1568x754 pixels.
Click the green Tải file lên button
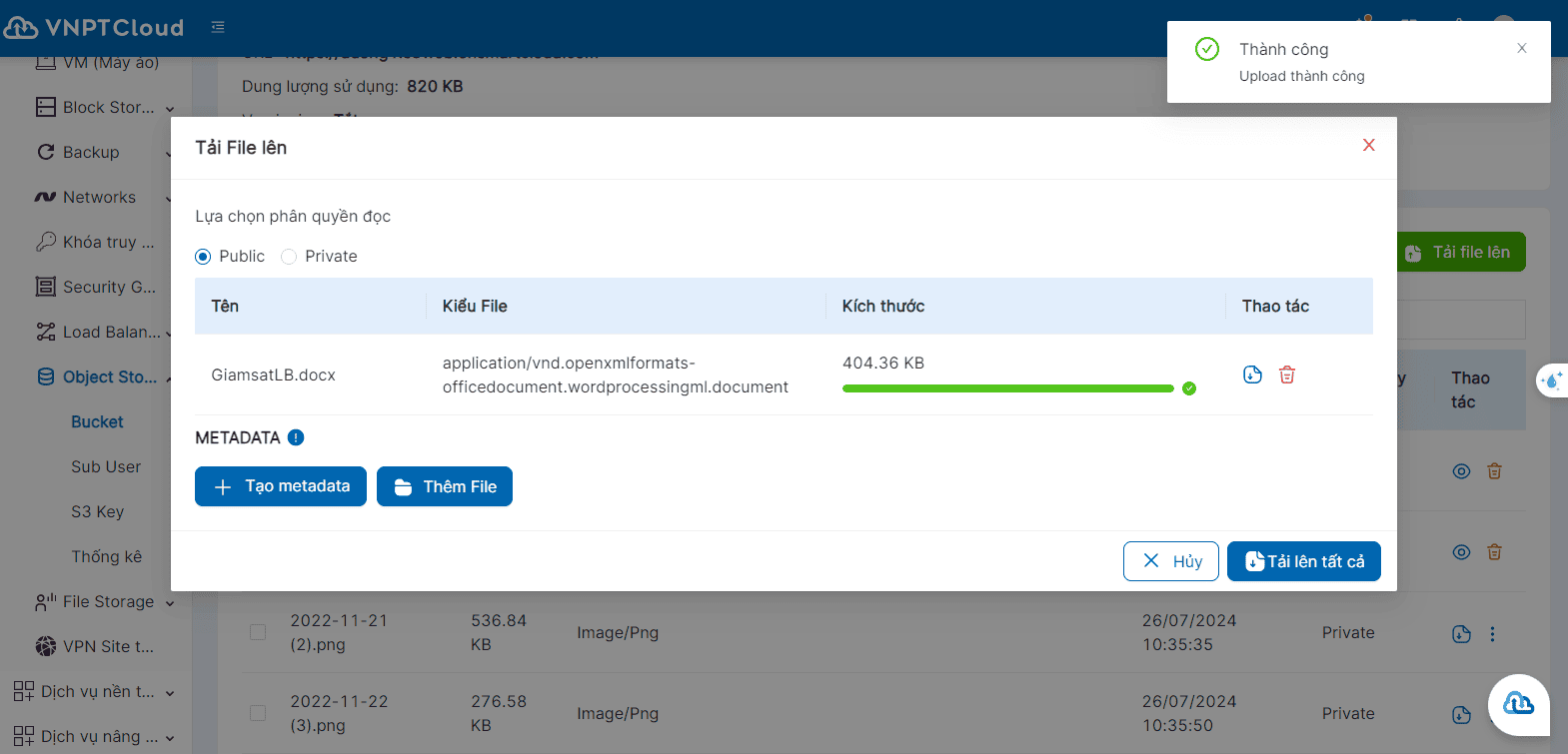tap(1461, 252)
